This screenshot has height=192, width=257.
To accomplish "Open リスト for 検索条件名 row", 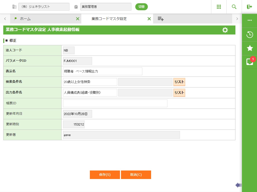I will (179, 82).
